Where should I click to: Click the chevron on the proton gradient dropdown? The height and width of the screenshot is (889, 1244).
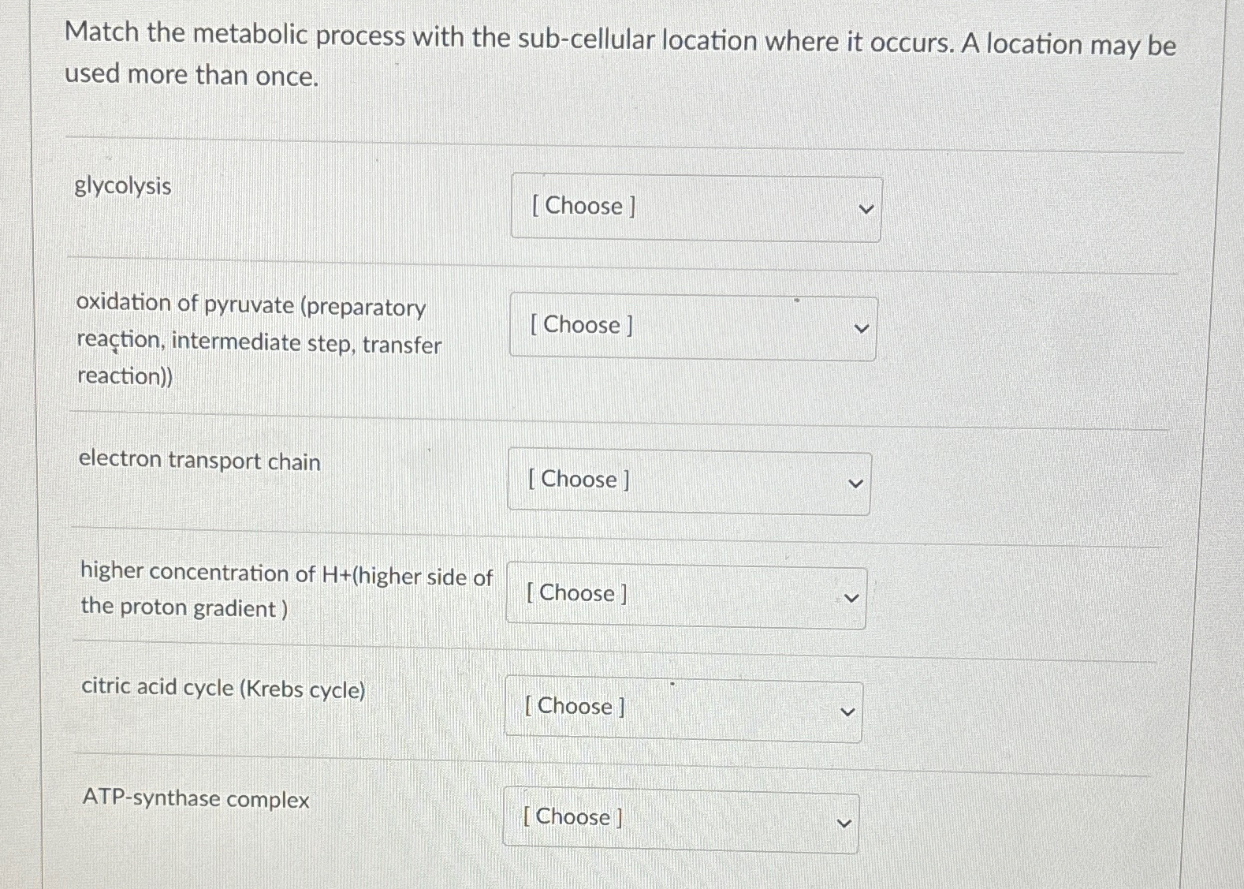850,597
